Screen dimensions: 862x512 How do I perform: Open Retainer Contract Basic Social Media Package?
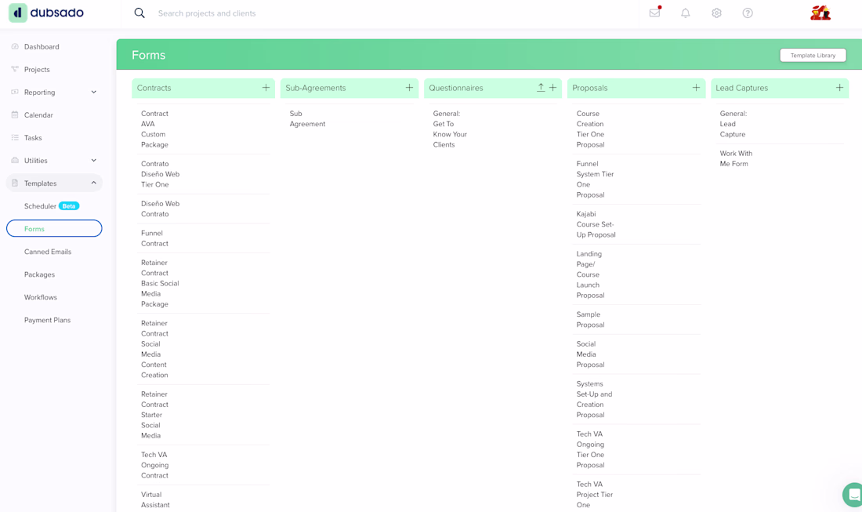(x=160, y=283)
